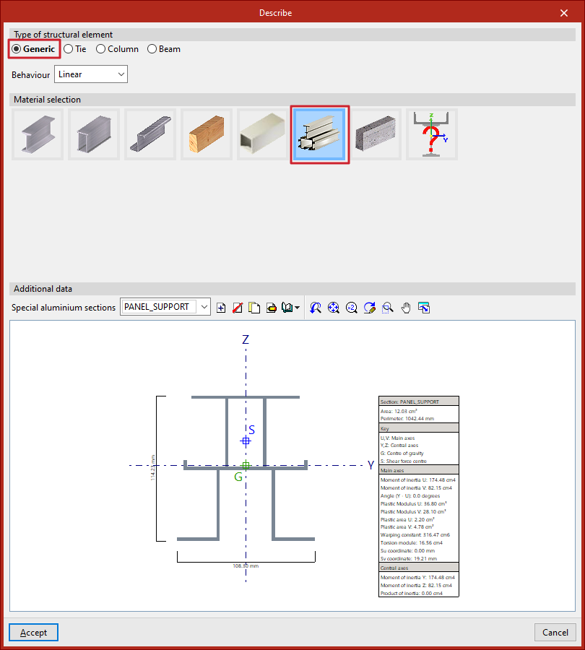The height and width of the screenshot is (650, 585).
Task: Open the PANEL_SUPPORT sections dropdown
Action: click(165, 307)
